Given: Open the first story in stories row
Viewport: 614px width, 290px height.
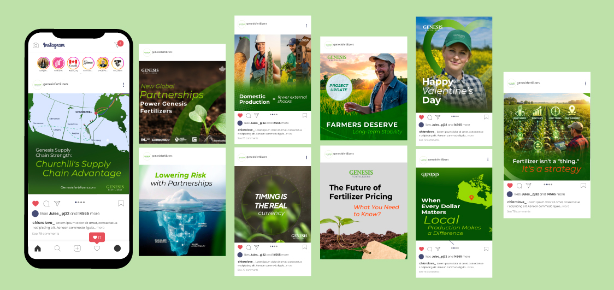Looking at the screenshot, I should tap(44, 63).
